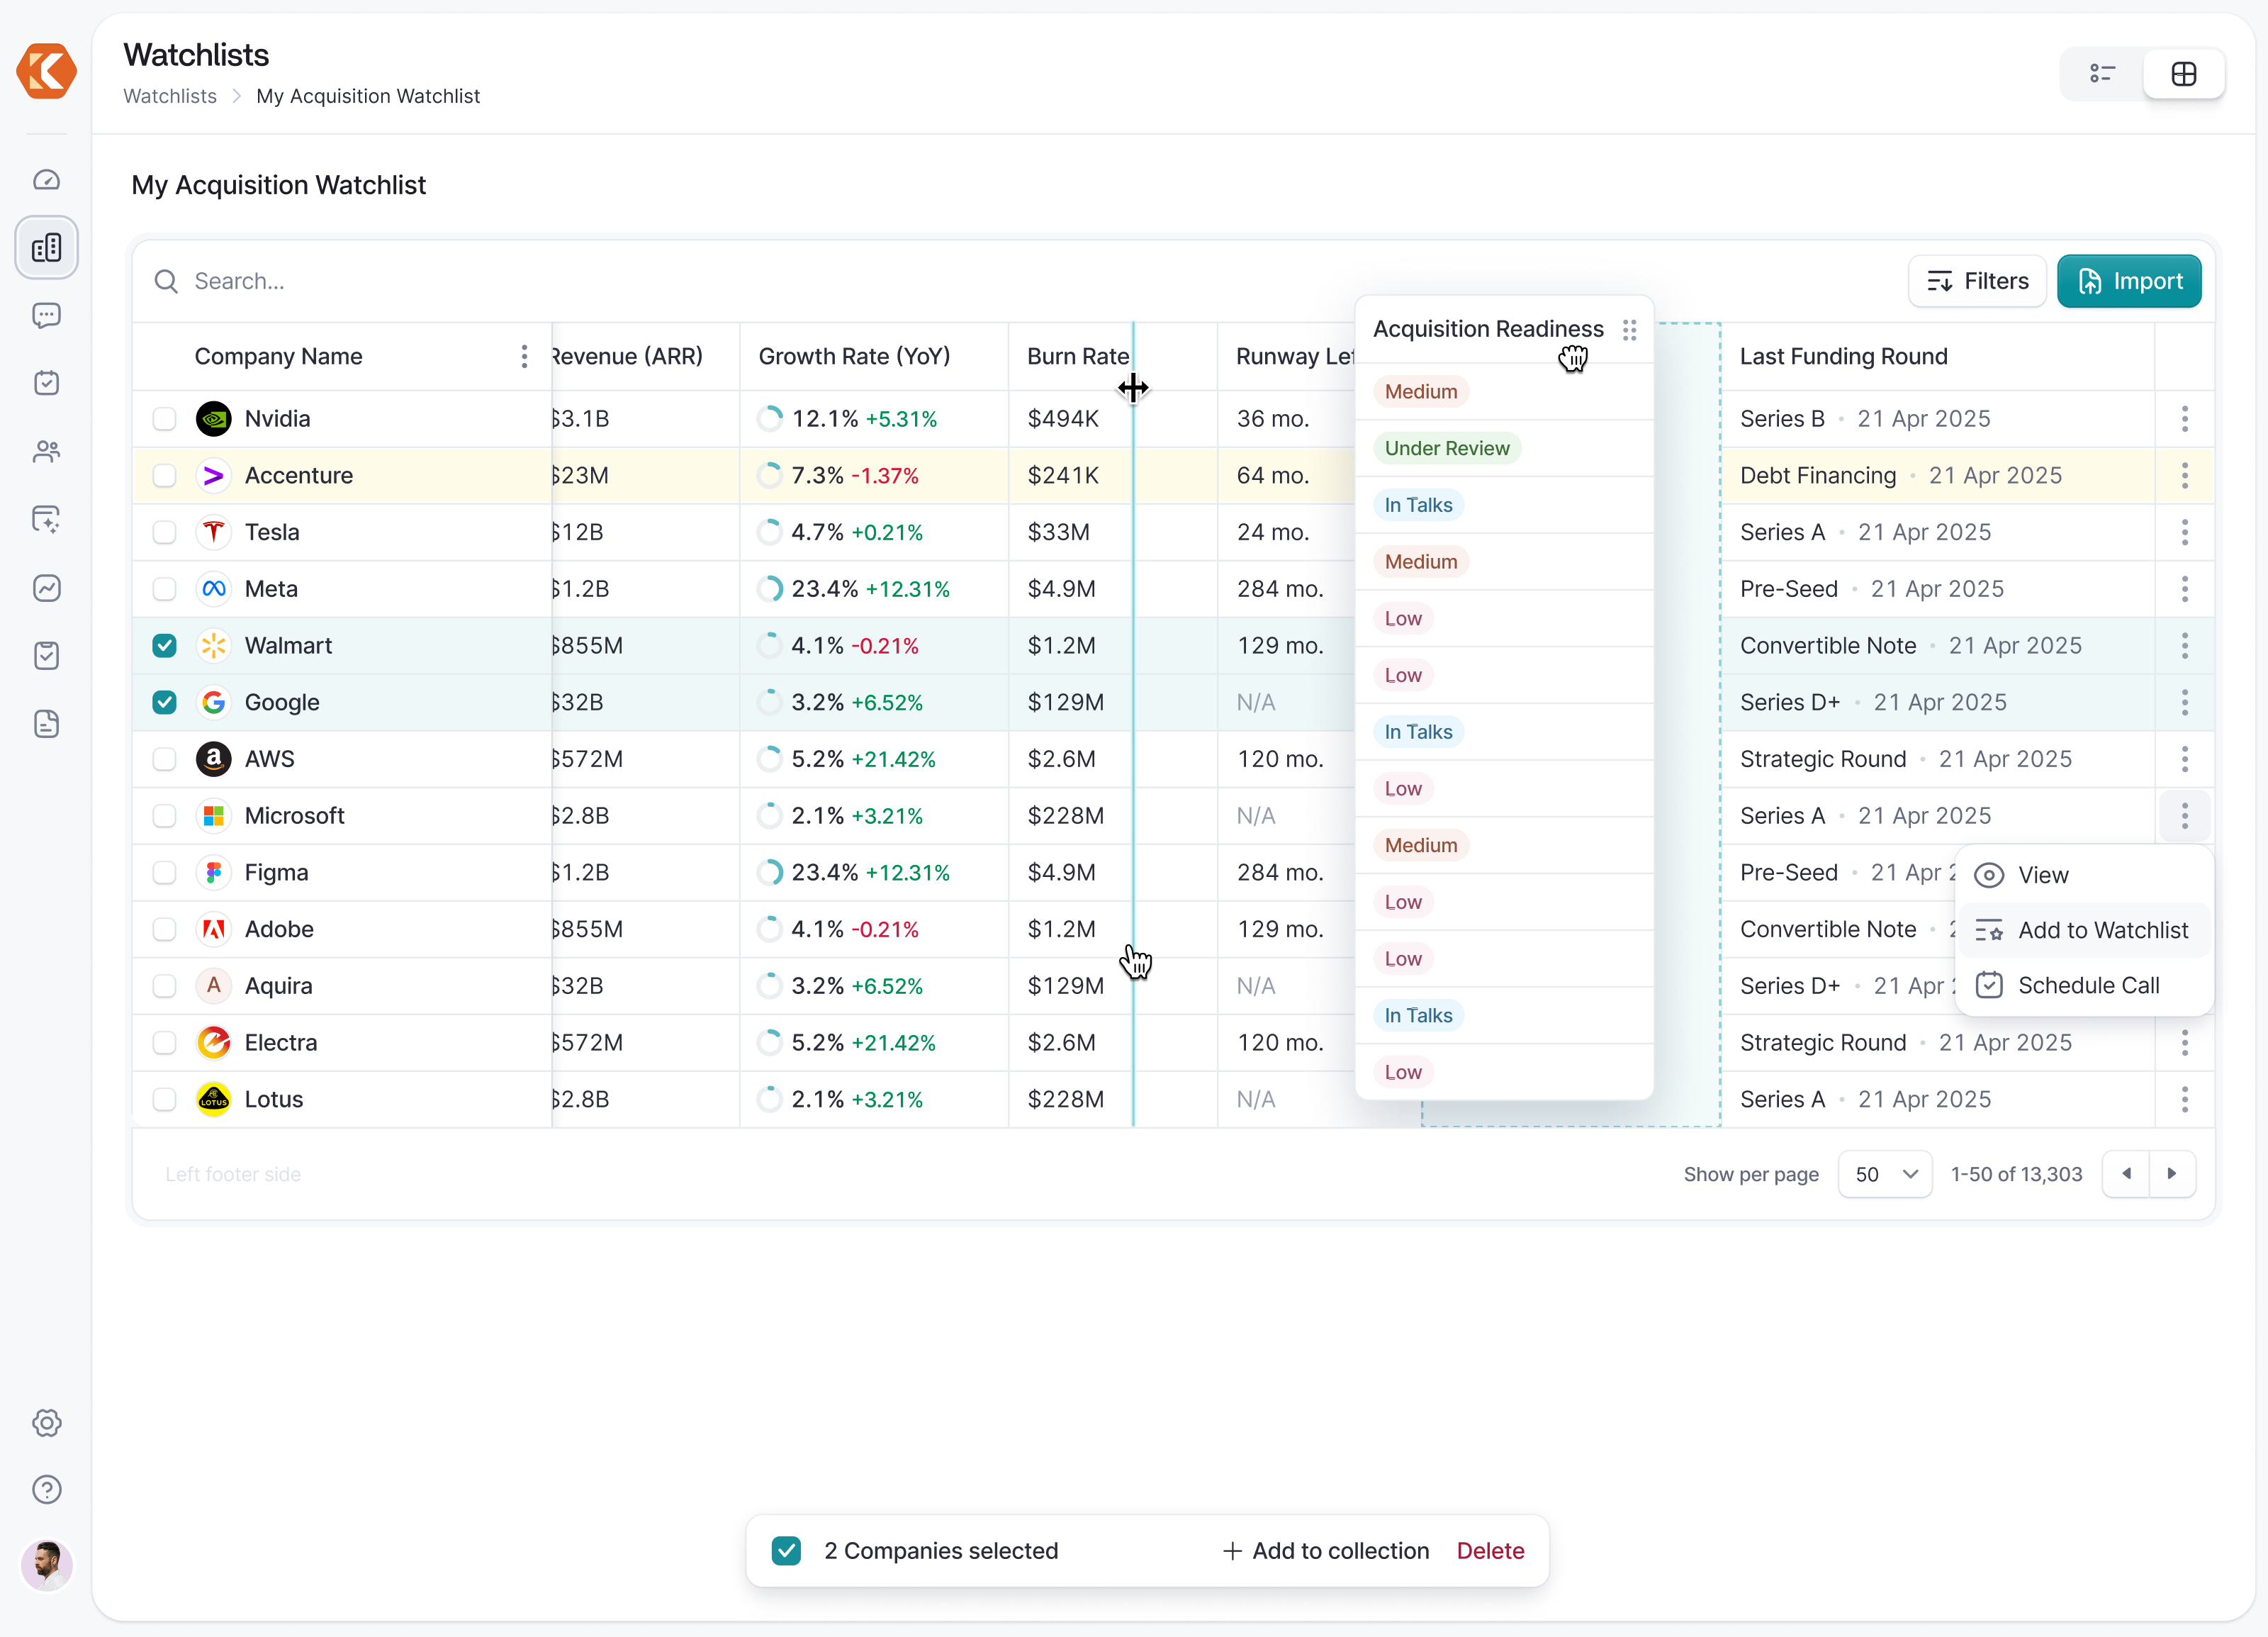
Task: Switch to grid table view layout
Action: coord(2184,74)
